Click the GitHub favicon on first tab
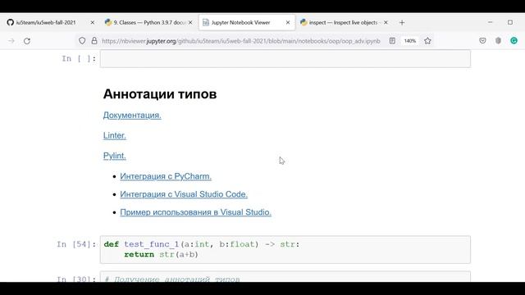Image resolution: width=525 pixels, height=295 pixels. [x=11, y=22]
